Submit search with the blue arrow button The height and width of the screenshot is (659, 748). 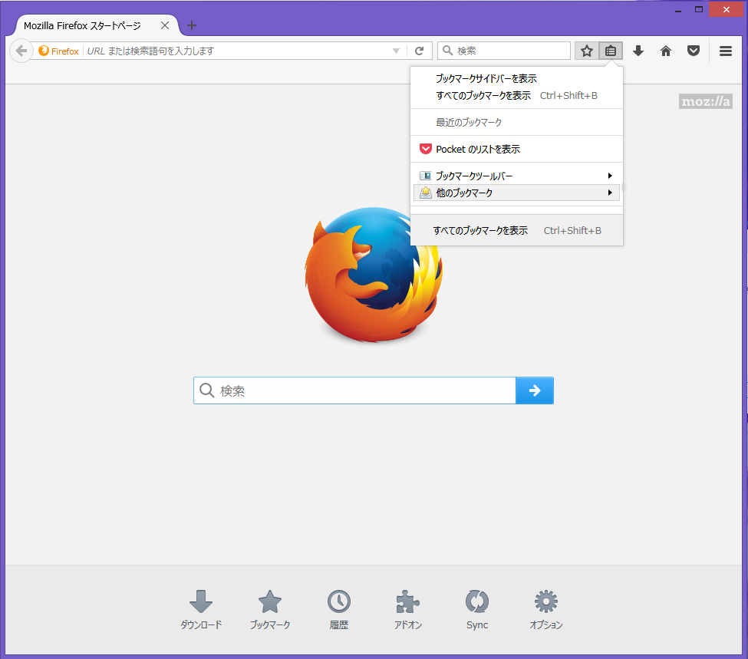pos(534,390)
